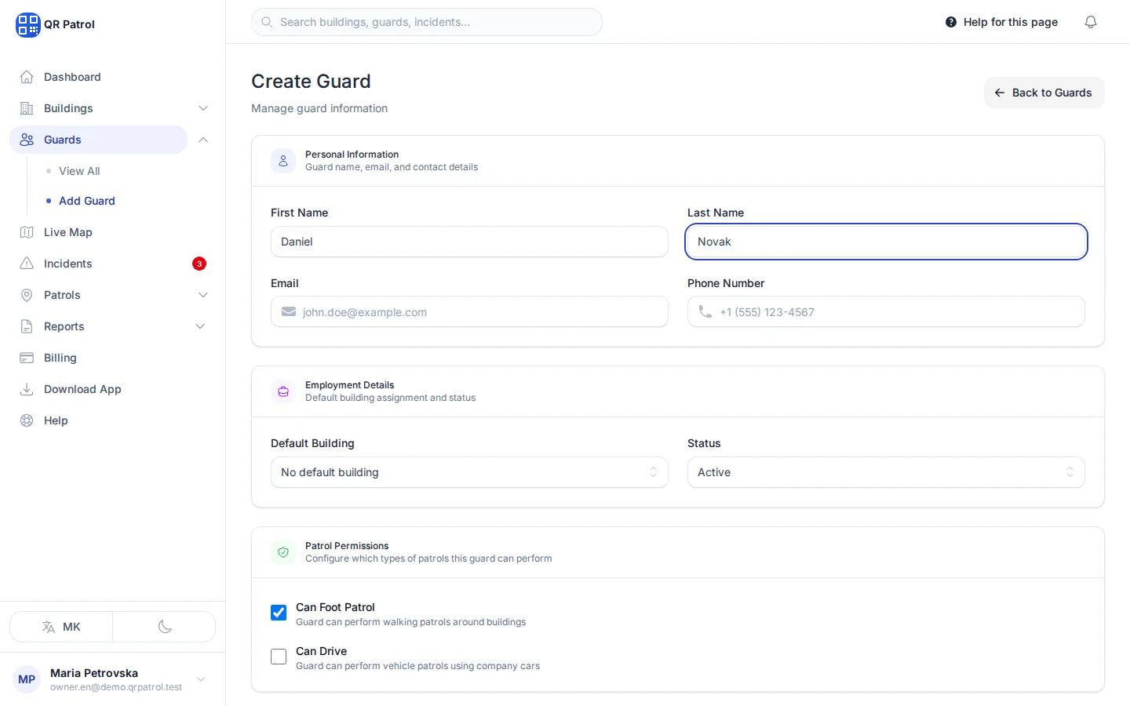Image resolution: width=1130 pixels, height=706 pixels.
Task: Click Back to Guards button
Action: (x=1044, y=93)
